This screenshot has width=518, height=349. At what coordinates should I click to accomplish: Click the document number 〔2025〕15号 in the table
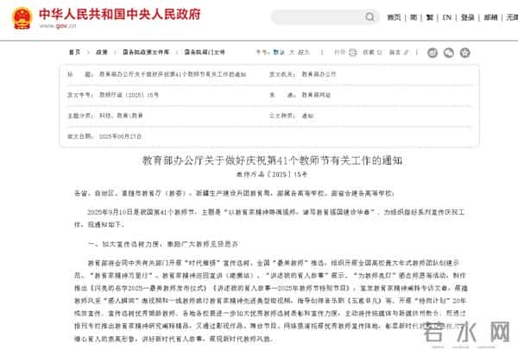pyautogui.click(x=129, y=95)
